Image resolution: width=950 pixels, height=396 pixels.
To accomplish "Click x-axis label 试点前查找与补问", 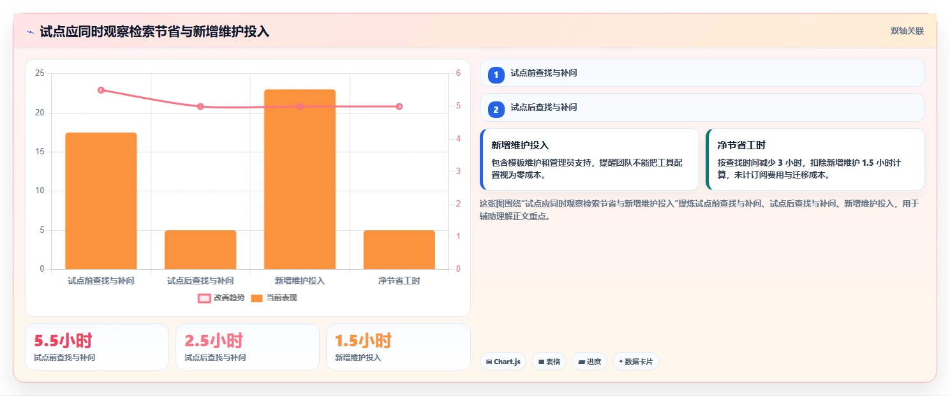I will point(101,281).
